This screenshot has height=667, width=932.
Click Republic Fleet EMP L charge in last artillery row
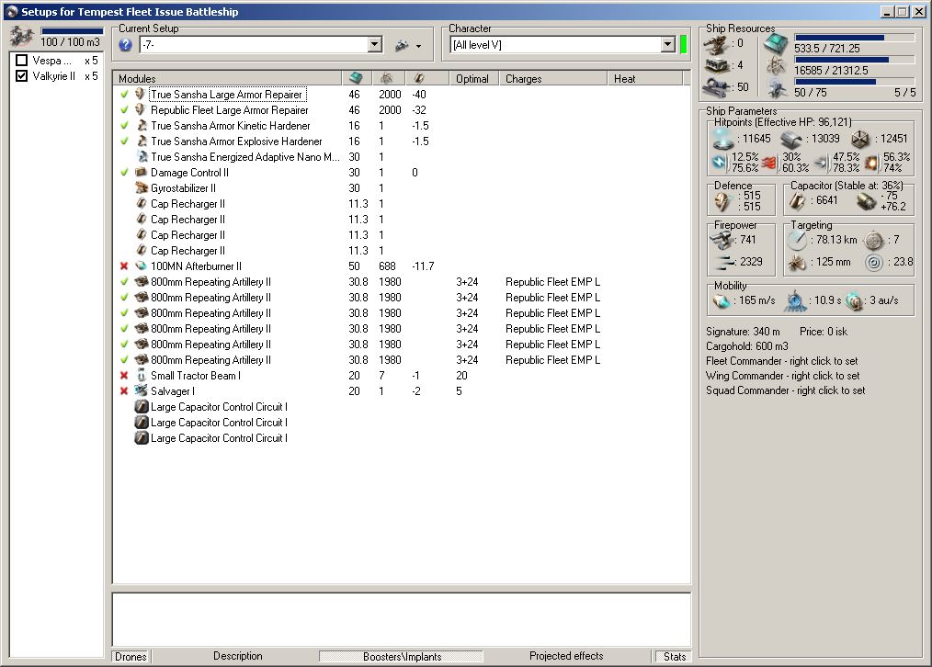[552, 360]
